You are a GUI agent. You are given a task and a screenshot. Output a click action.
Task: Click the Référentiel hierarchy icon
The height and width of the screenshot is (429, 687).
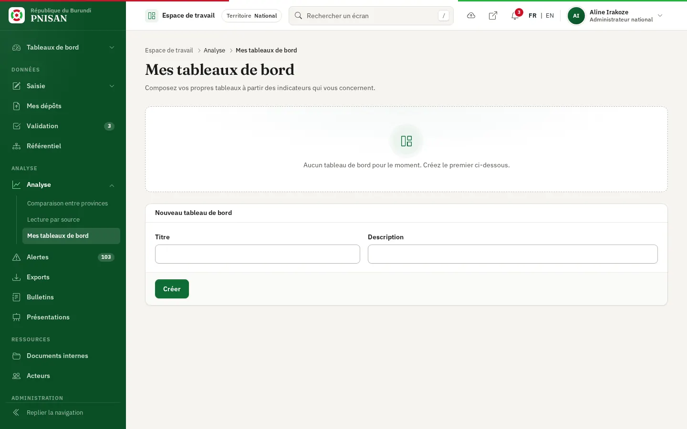click(x=16, y=146)
